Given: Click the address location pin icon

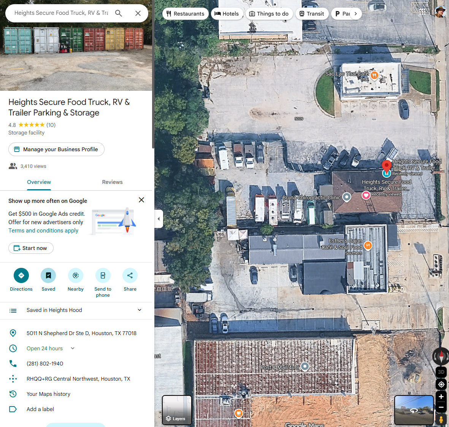Looking at the screenshot, I should click(13, 333).
